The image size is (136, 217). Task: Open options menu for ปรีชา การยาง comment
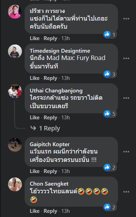pyautogui.click(x=126, y=19)
